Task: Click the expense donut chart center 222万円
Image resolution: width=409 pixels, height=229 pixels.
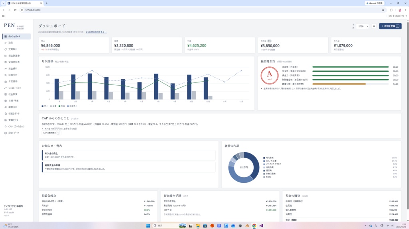Action: point(244,167)
